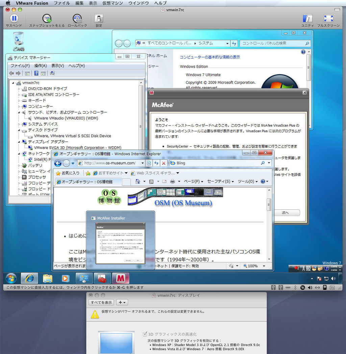Viewport: 346px width, 354px height.
Task: Click the VMware status bar sound icon
Action: pos(310,287)
